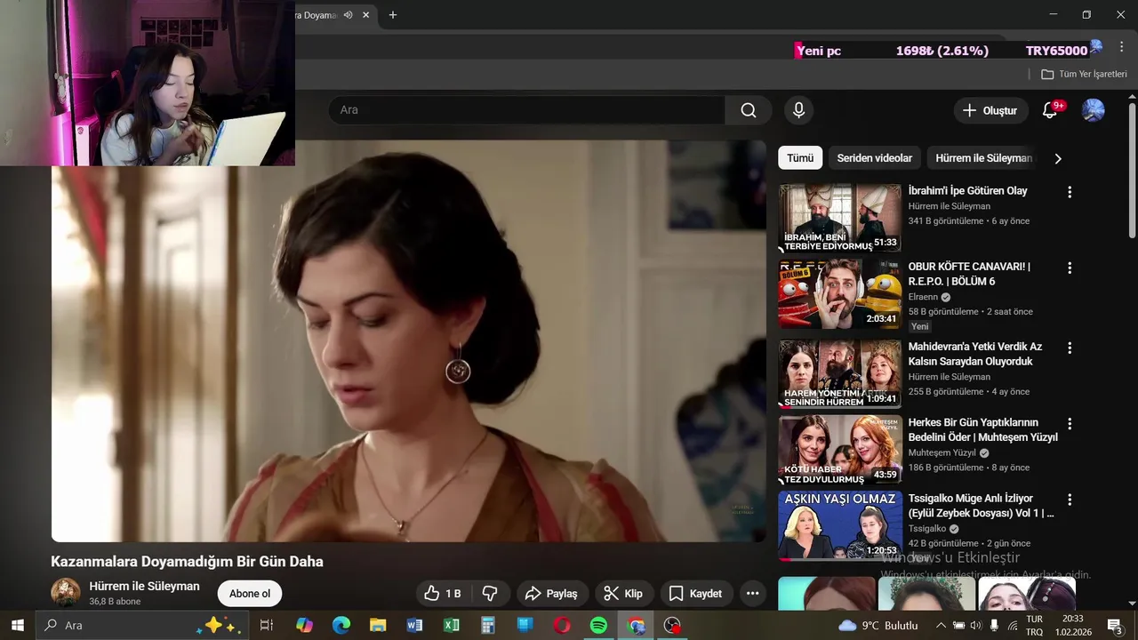
Task: Open Hürrem ile Süleyman channel name link
Action: coord(144,587)
